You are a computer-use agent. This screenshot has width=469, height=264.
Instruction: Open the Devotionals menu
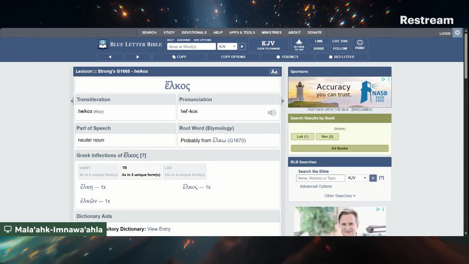[x=194, y=33]
